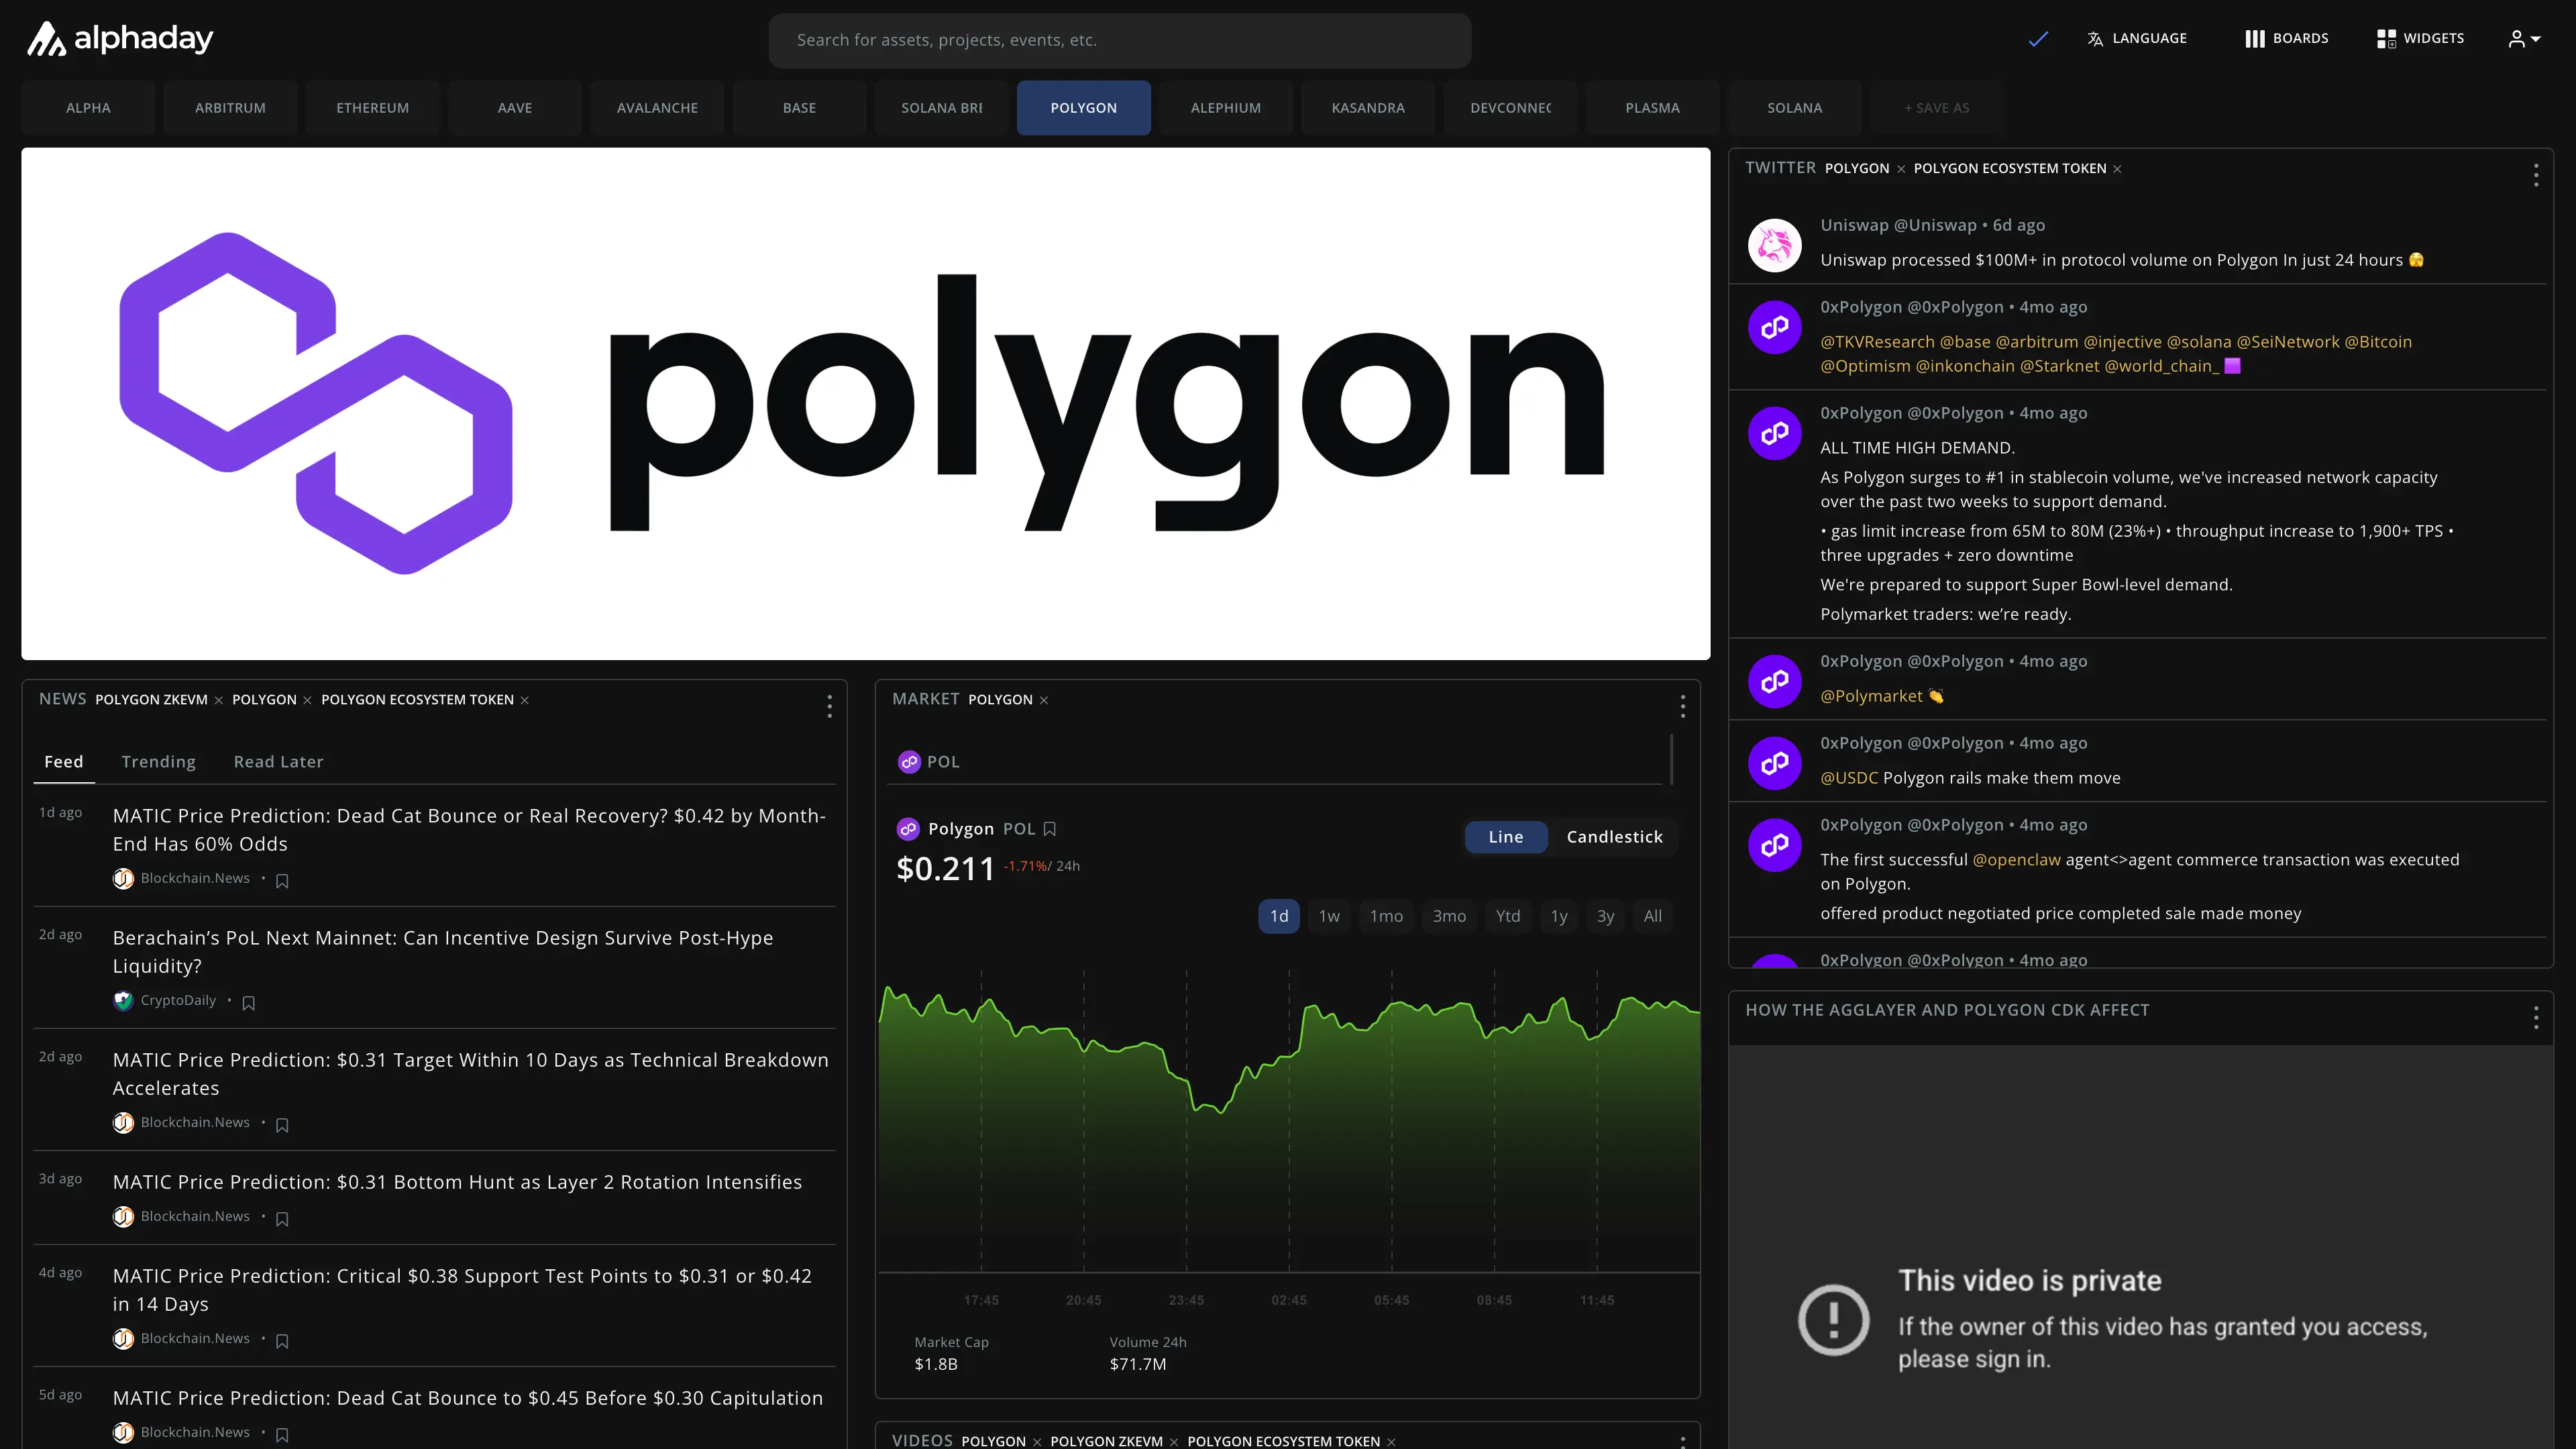Bookmark the Dead Cat Bounce $0.42 article

coord(282,881)
